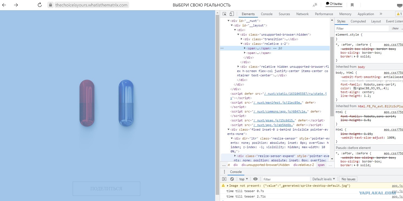Expand the selected span == $0 node
The image size is (403, 201).
point(245,48)
